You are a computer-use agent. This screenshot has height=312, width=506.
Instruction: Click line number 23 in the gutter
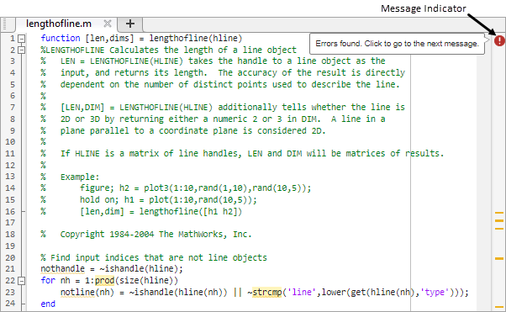pyautogui.click(x=10, y=292)
